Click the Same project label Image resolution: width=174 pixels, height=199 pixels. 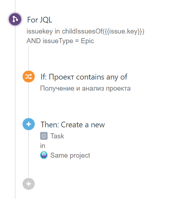pos(70,155)
